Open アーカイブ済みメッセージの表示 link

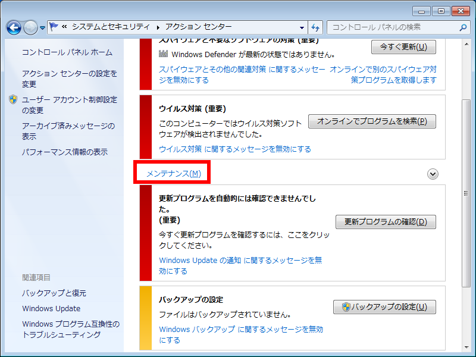click(68, 131)
